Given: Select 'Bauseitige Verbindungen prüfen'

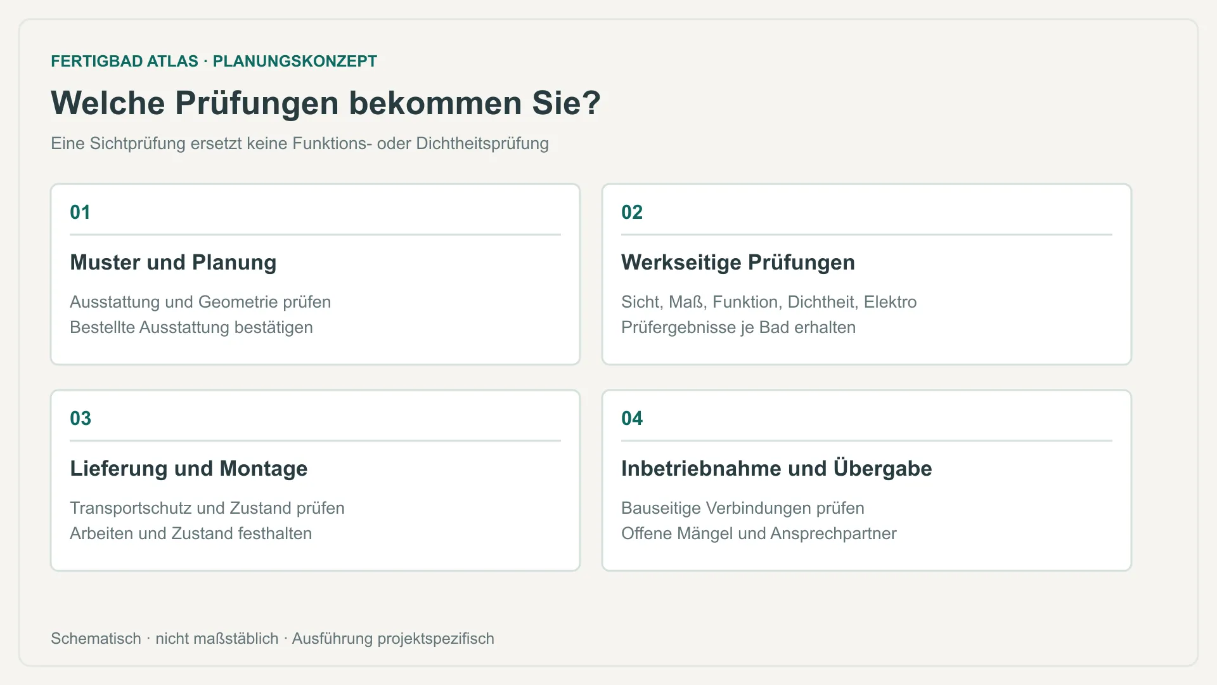Looking at the screenshot, I should pos(743,508).
